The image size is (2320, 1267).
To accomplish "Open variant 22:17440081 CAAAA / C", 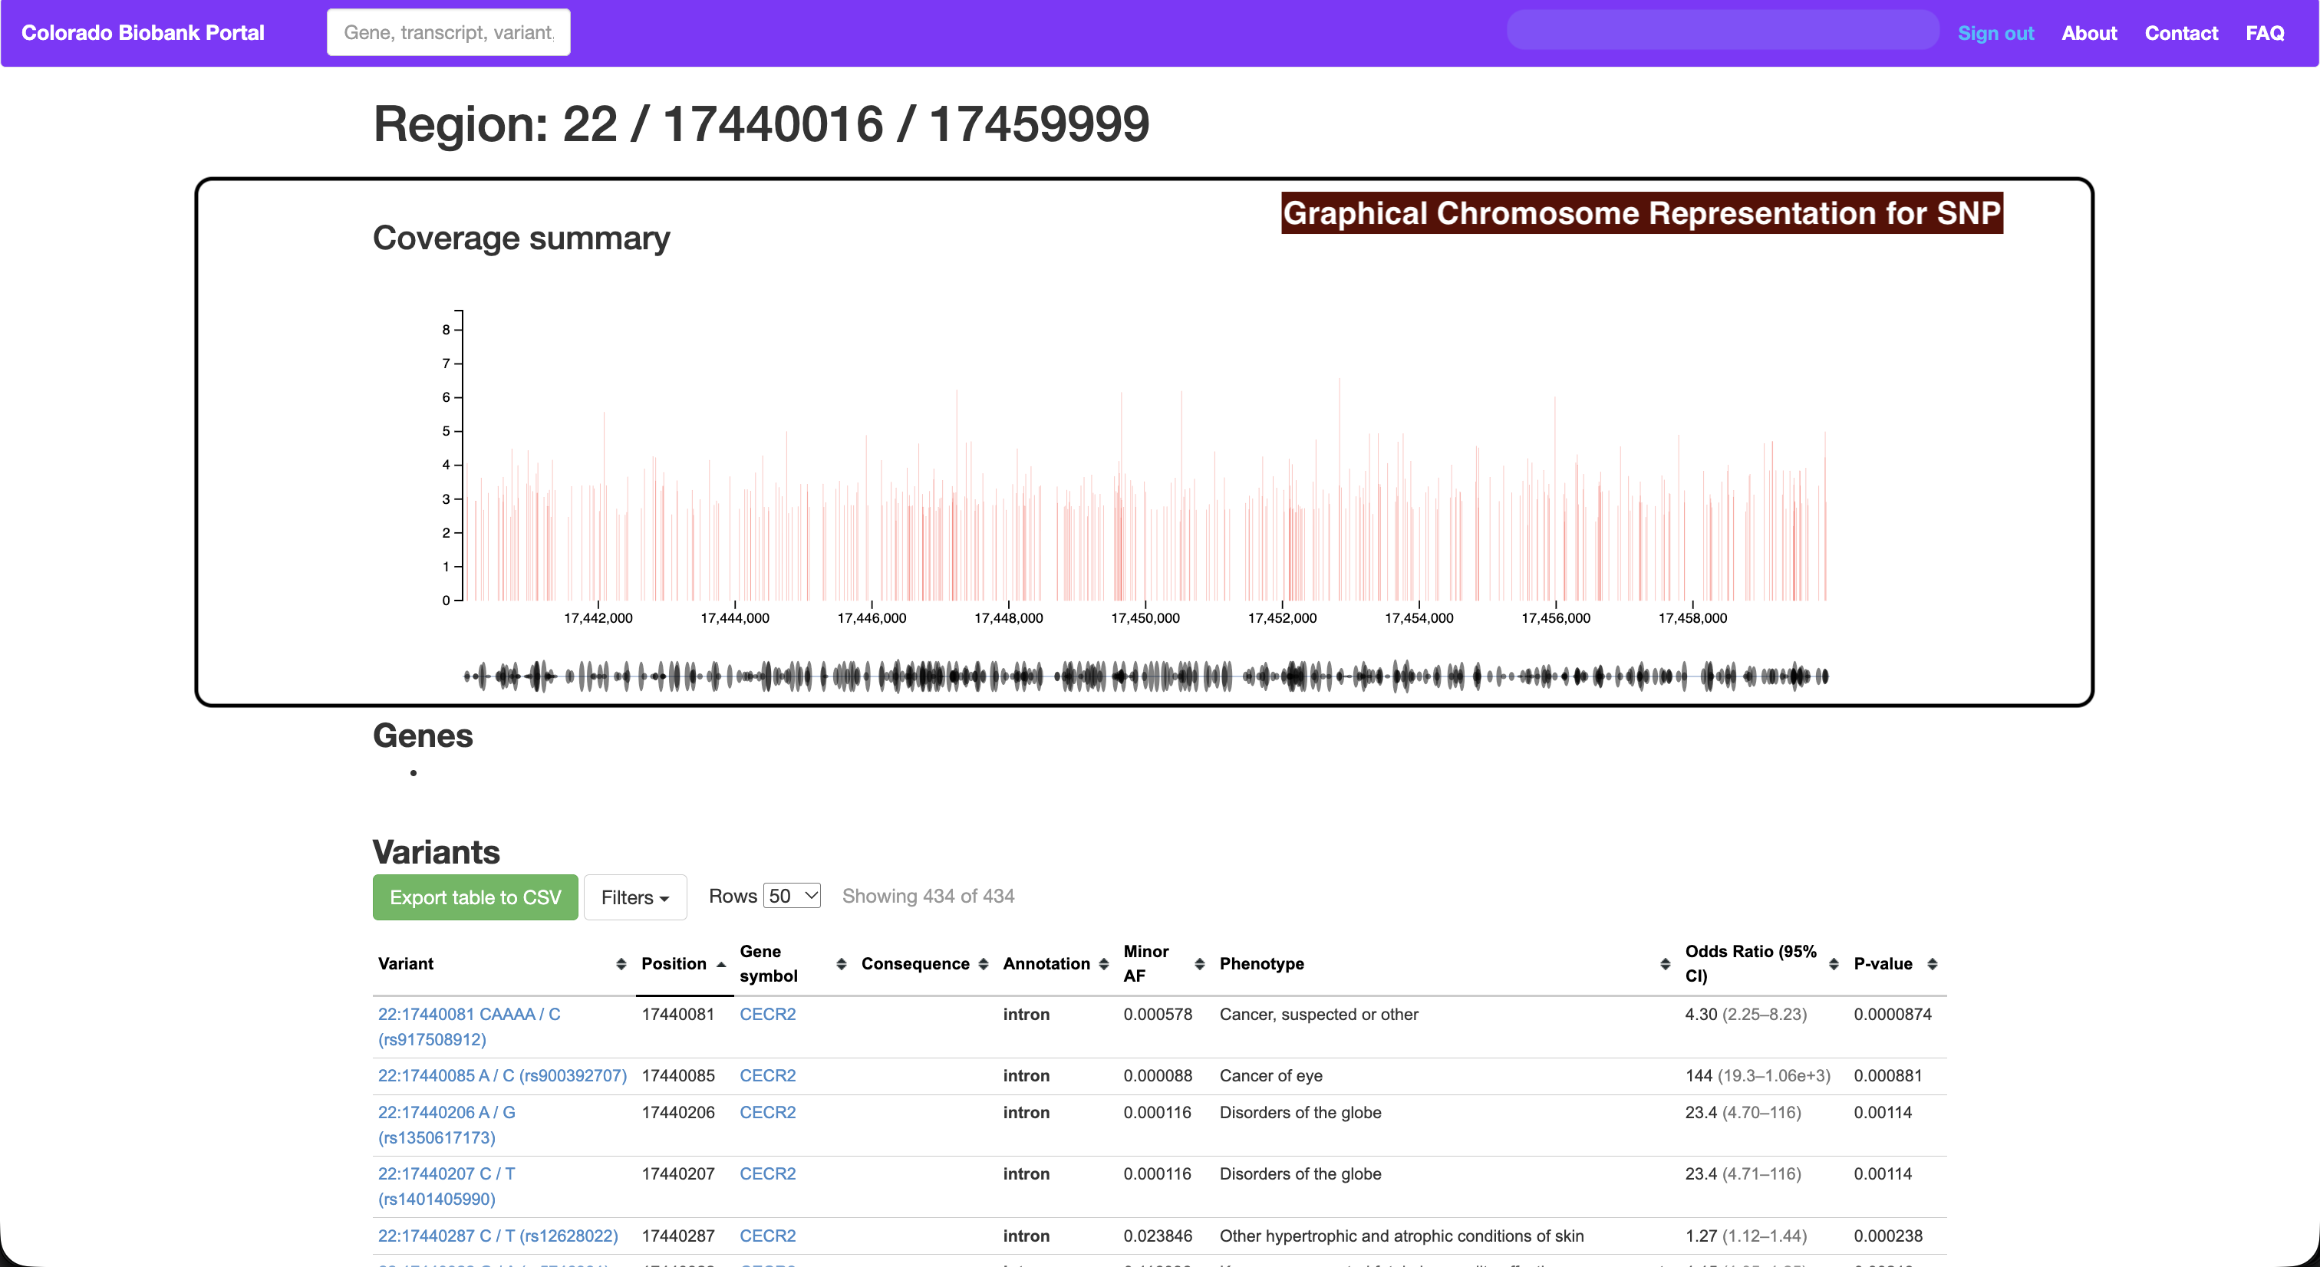I will tap(468, 1027).
